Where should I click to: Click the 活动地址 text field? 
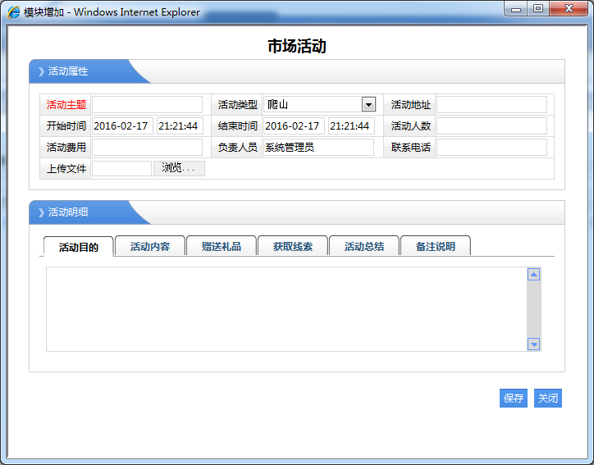pos(491,104)
